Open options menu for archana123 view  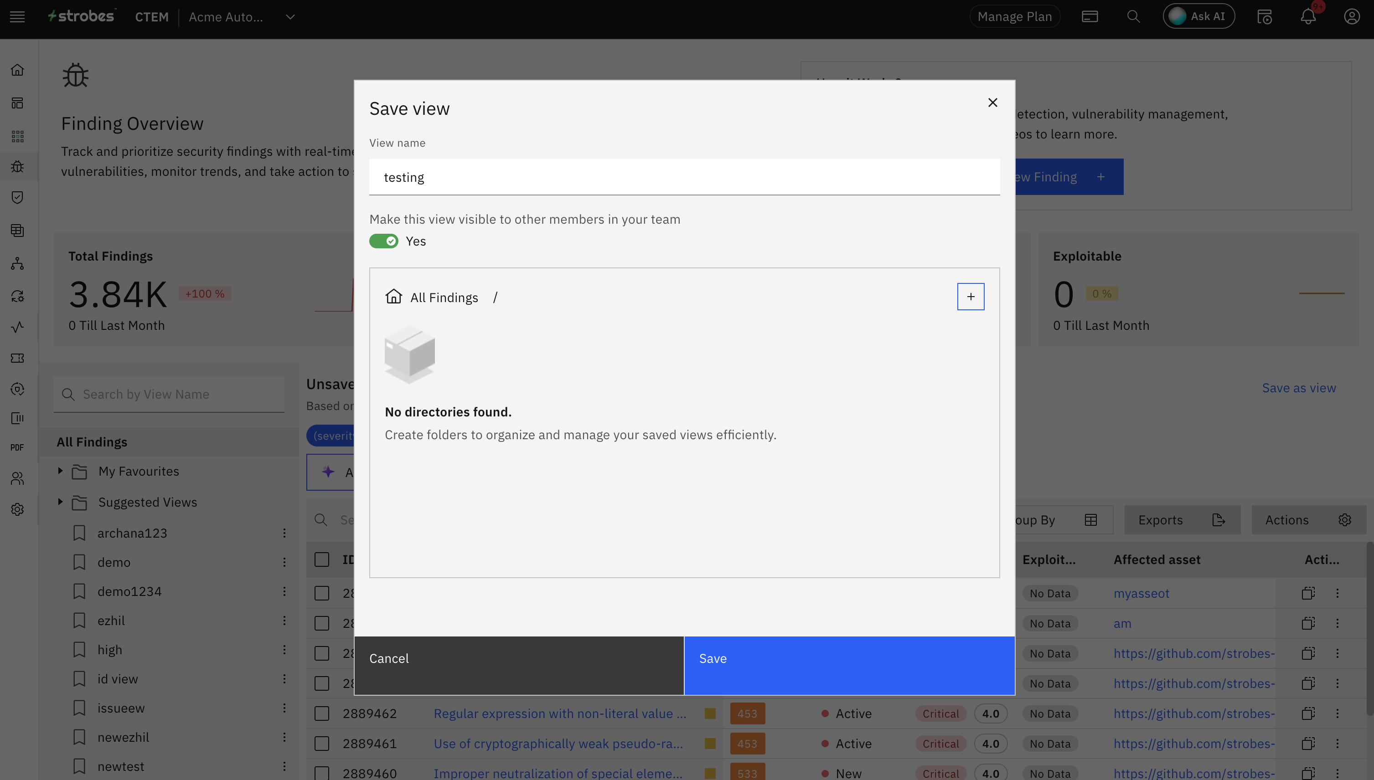pos(284,533)
